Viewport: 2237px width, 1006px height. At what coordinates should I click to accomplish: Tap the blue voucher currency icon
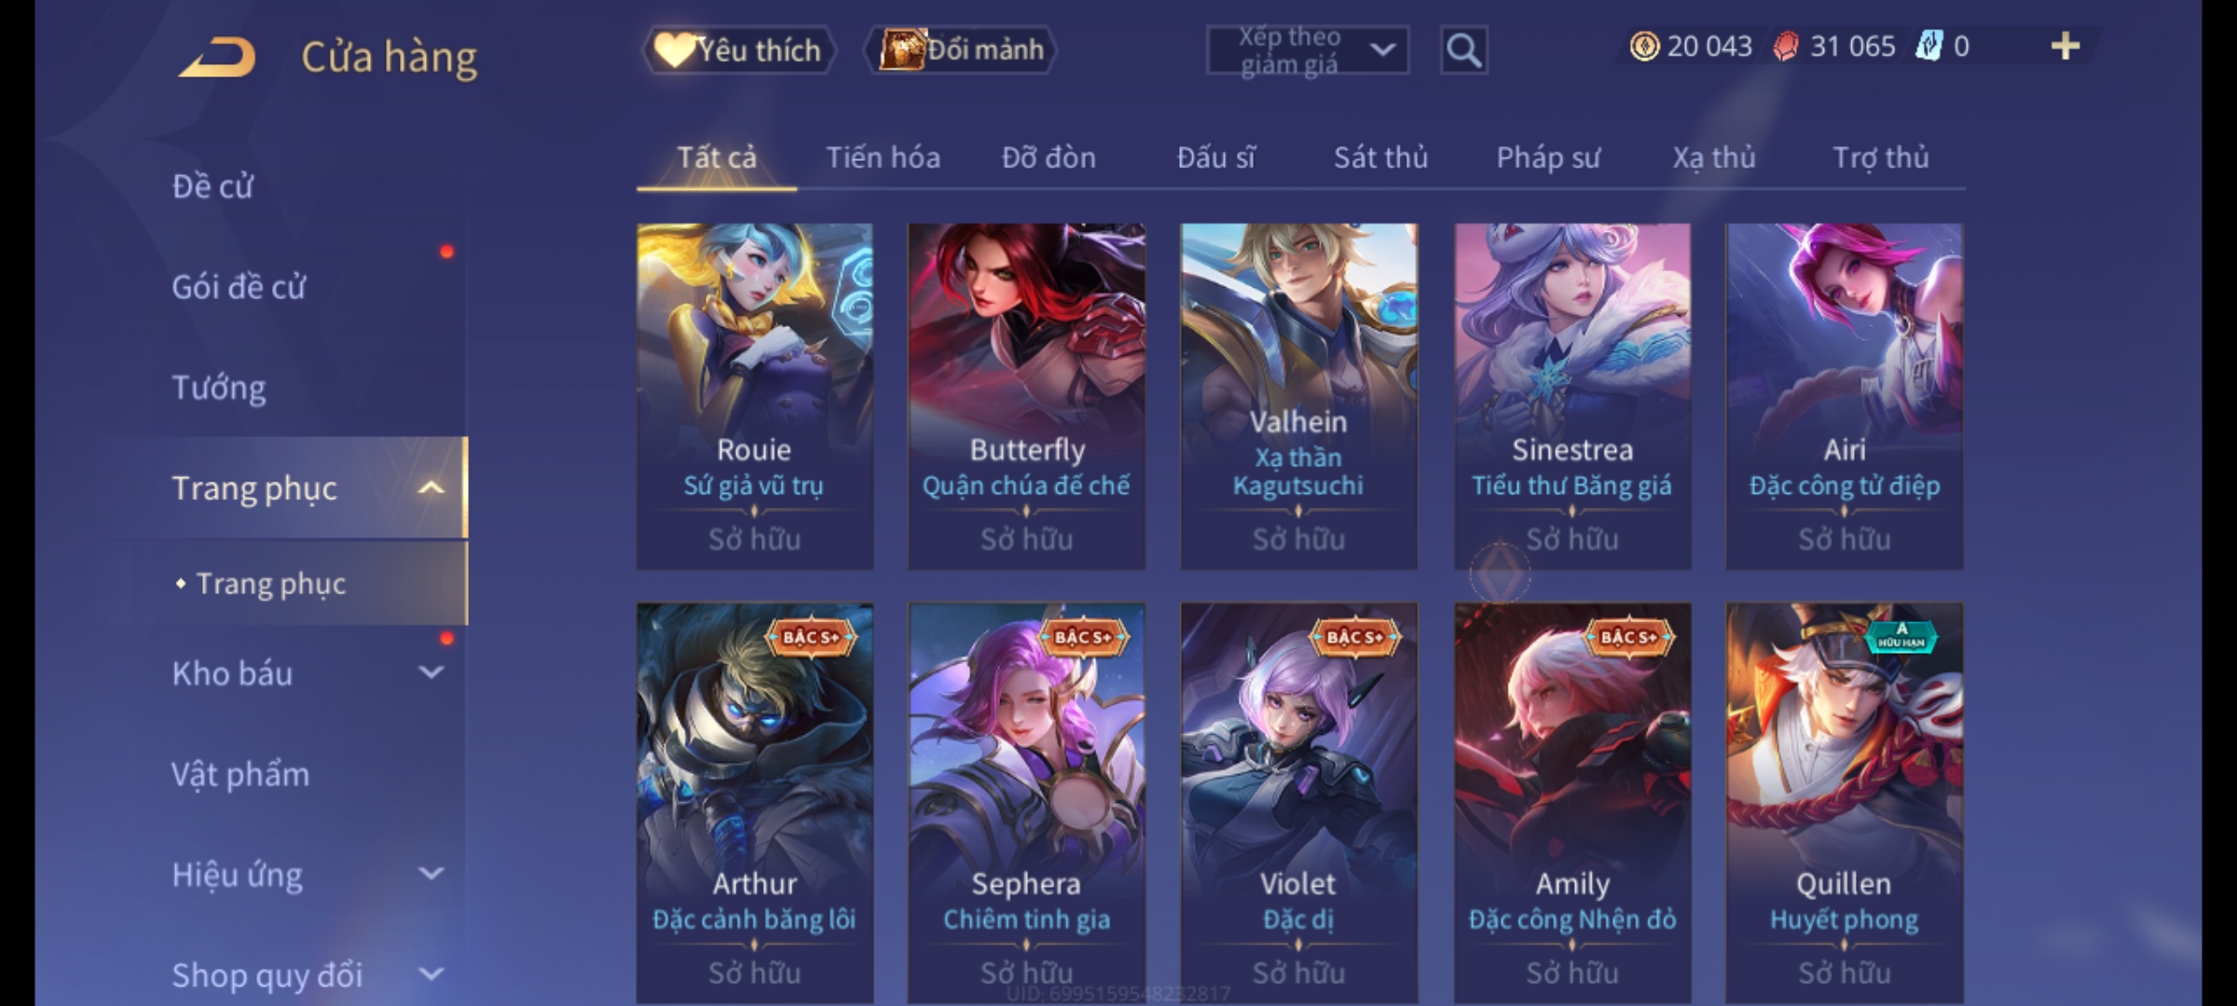(x=1928, y=47)
